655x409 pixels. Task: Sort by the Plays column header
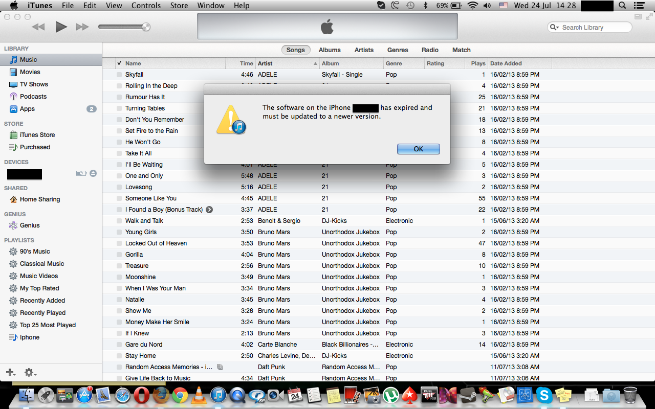[477, 63]
